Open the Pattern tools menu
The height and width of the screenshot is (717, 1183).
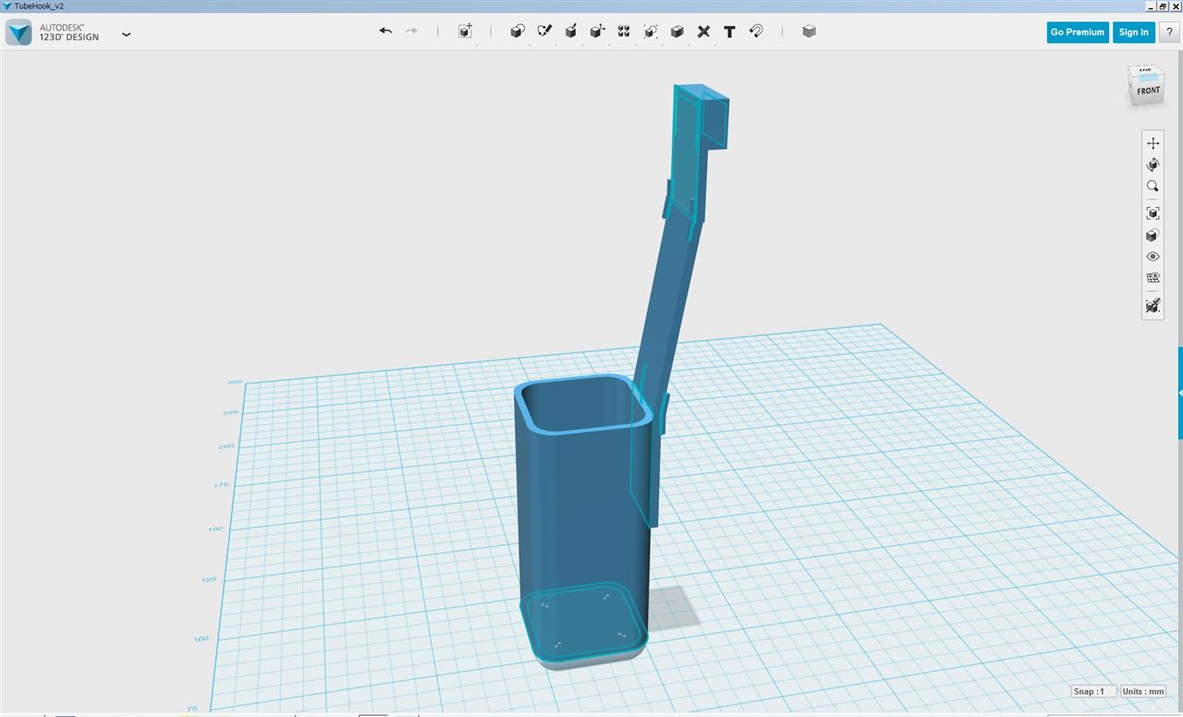624,31
